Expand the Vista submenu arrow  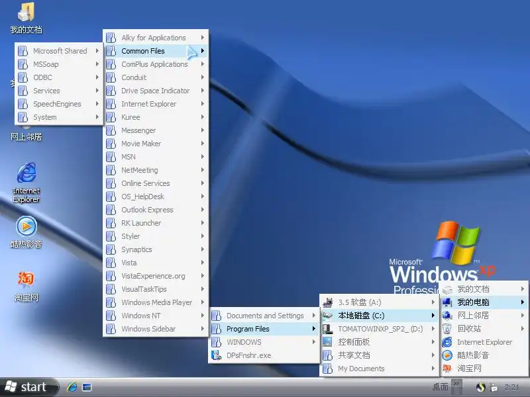click(203, 262)
